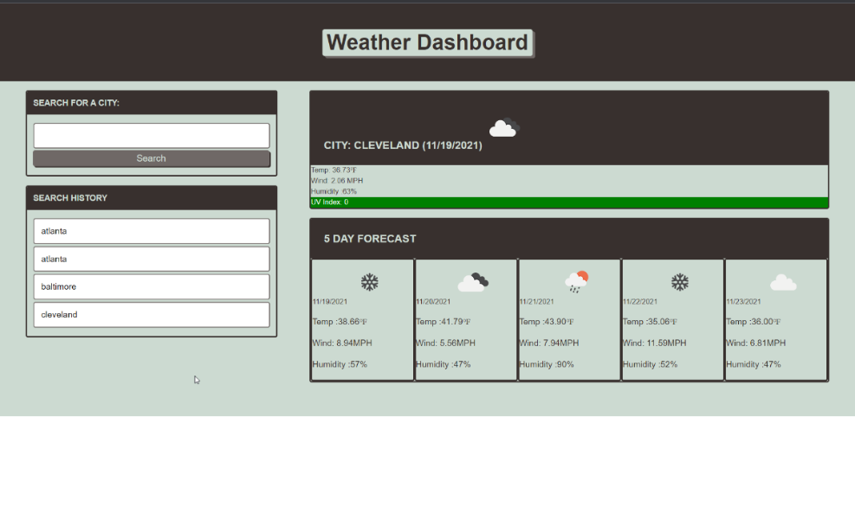
Task: Click the mouse cursor arrow in the sidebar area
Action: 196,380
